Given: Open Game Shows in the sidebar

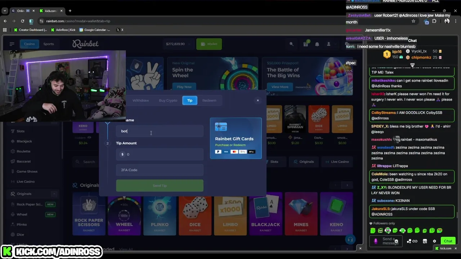Looking at the screenshot, I should point(27,172).
